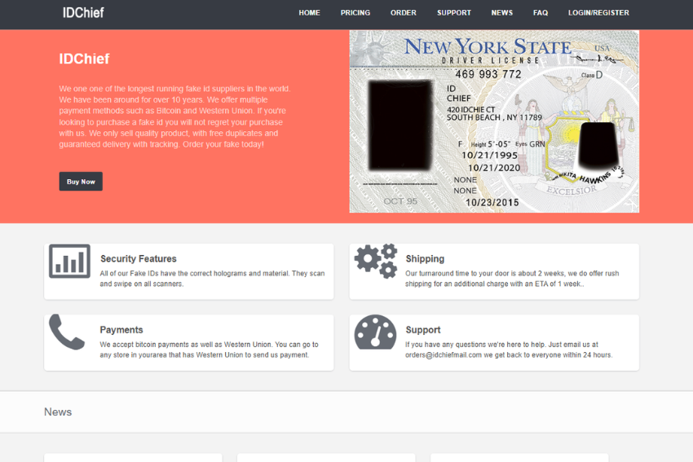Click the Western Union payments description

[209, 350]
